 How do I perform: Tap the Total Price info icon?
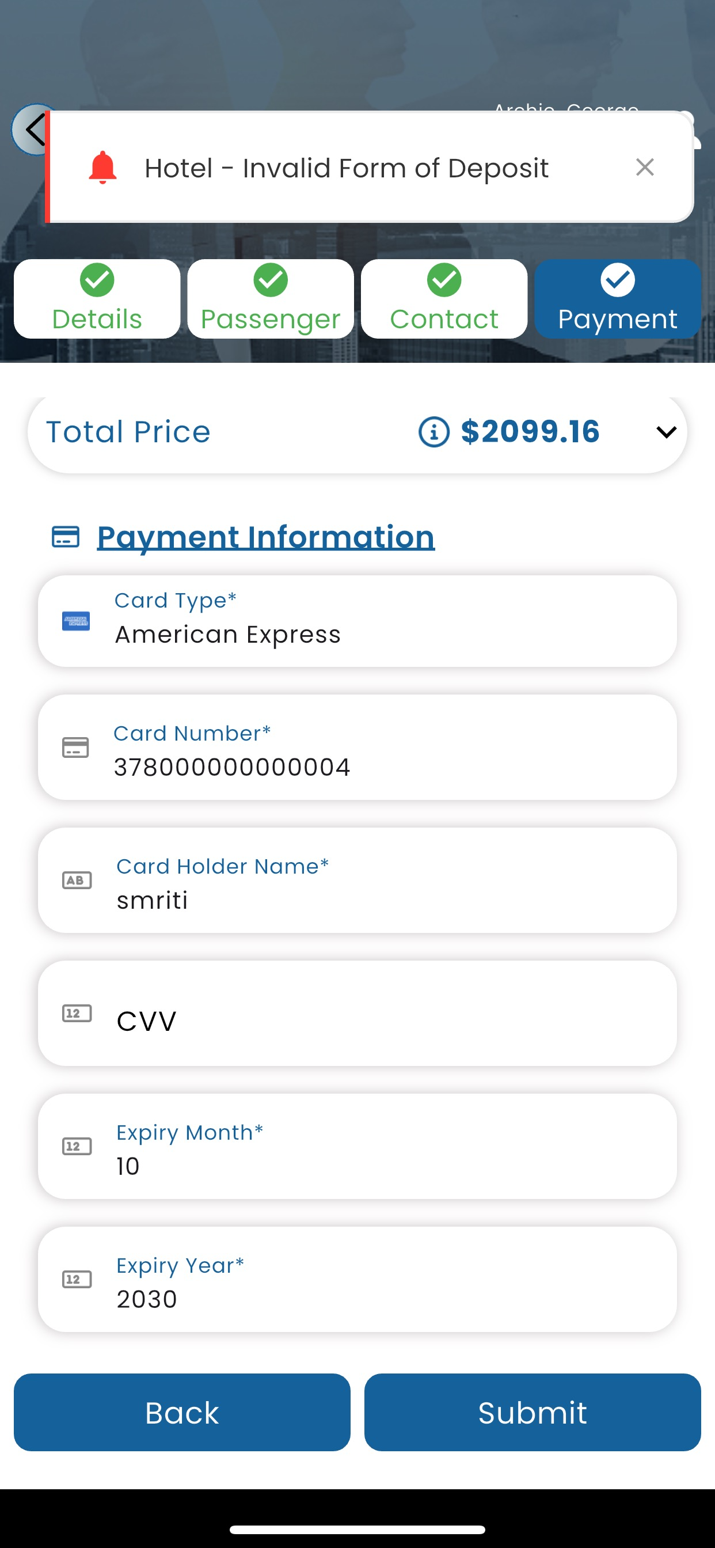(x=433, y=432)
